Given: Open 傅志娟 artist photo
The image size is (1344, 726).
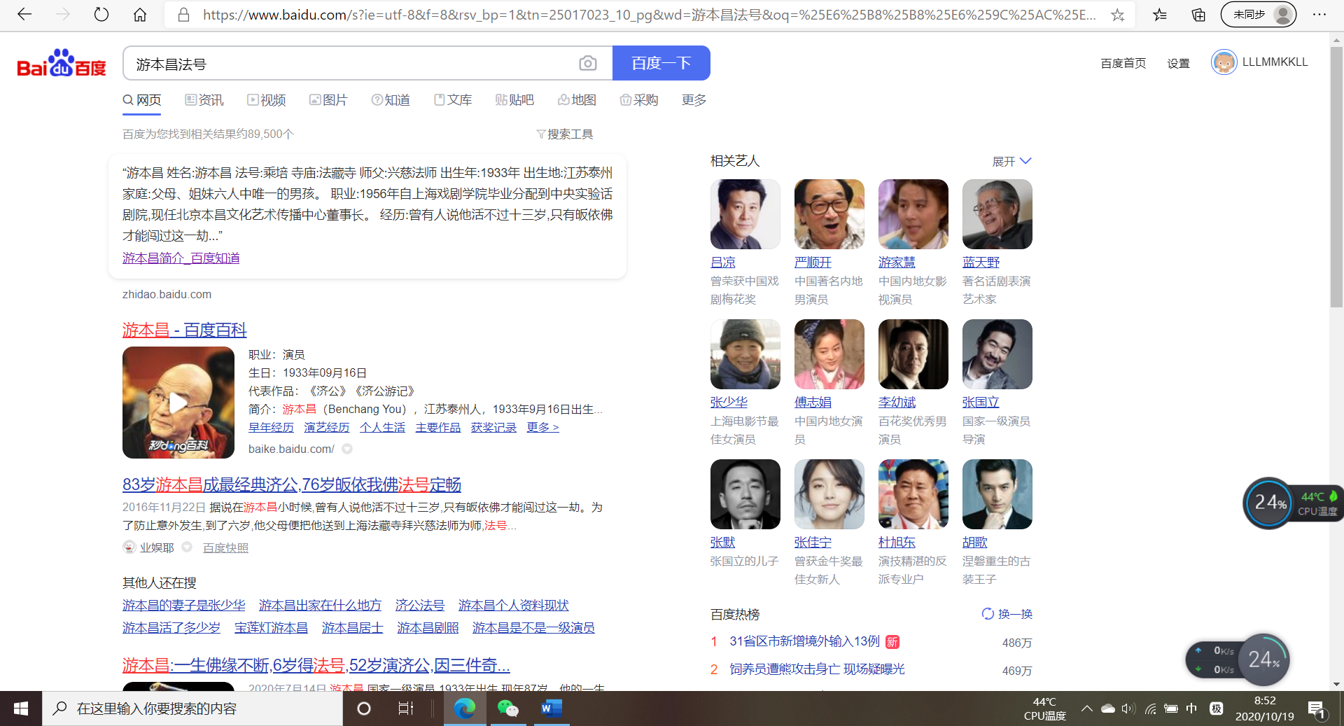Looking at the screenshot, I should [829, 354].
